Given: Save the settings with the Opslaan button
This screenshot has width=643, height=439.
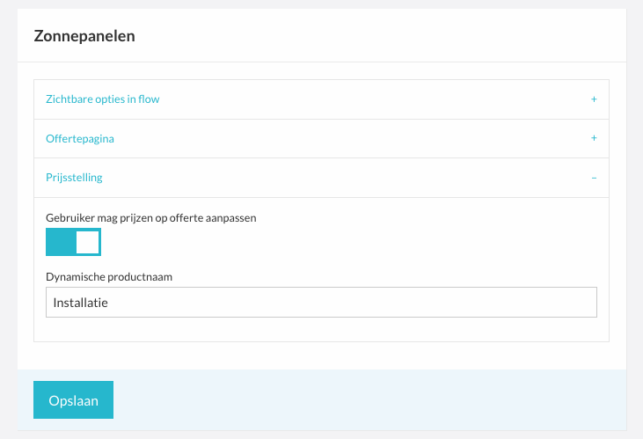Looking at the screenshot, I should click(x=73, y=400).
